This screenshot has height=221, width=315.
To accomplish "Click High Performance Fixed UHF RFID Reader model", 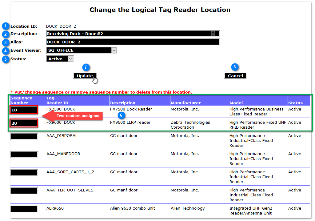I will point(258,125).
